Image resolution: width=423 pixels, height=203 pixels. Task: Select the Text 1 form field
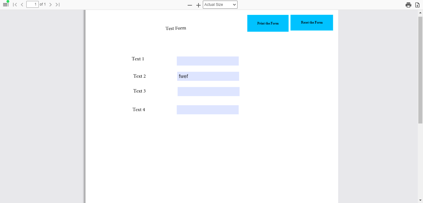207,61
